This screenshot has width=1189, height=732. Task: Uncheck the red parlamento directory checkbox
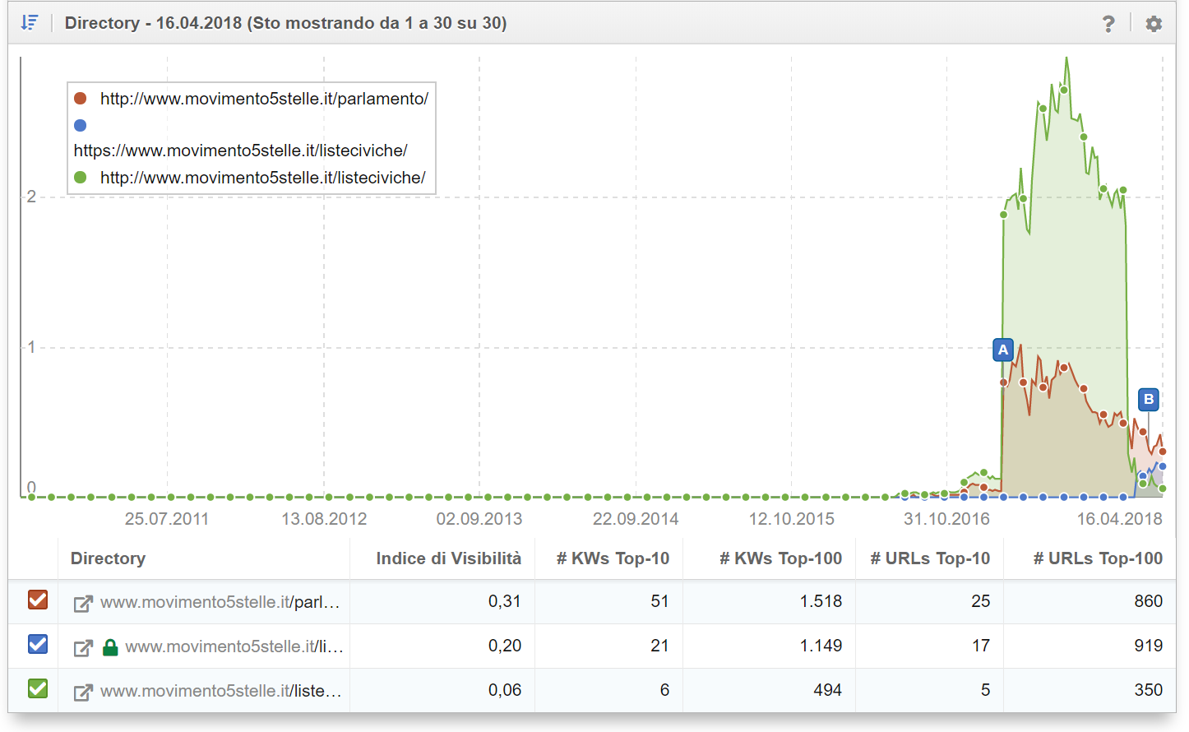pyautogui.click(x=38, y=600)
